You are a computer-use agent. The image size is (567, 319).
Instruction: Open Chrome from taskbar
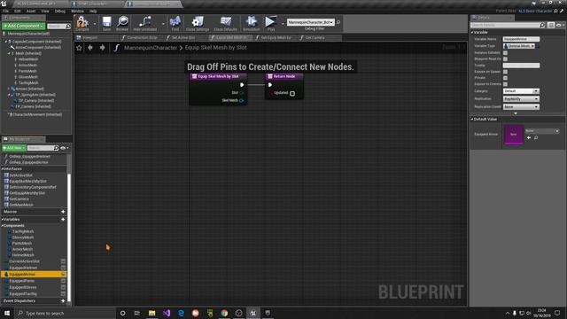224,313
